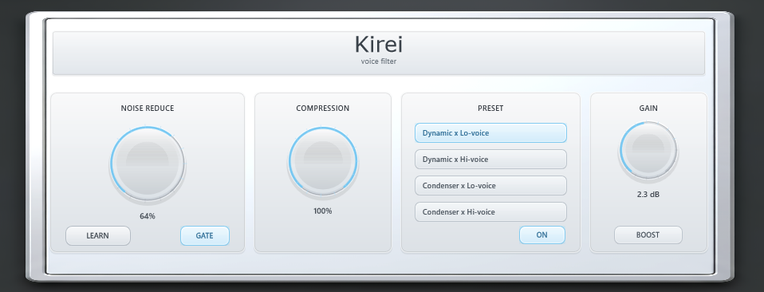This screenshot has width=764, height=292.
Task: Toggle the GATE button
Action: click(x=205, y=235)
